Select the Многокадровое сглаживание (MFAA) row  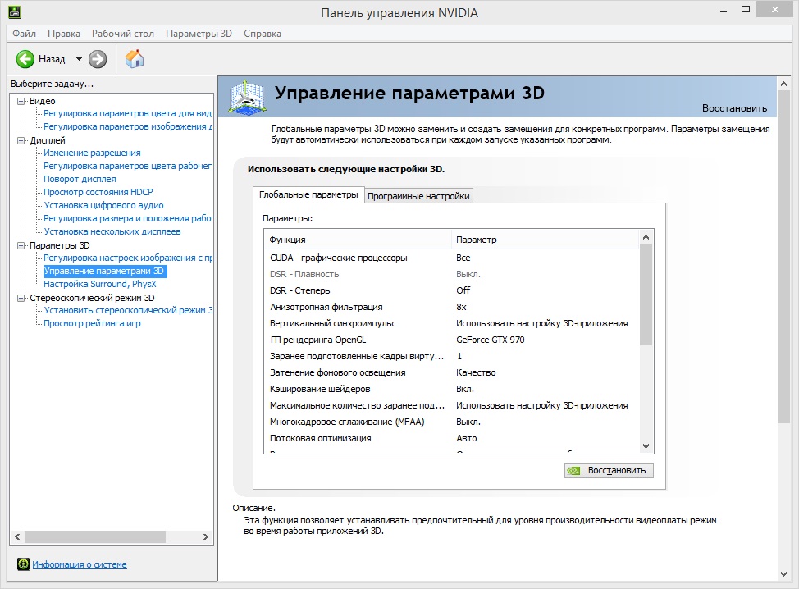coord(451,422)
